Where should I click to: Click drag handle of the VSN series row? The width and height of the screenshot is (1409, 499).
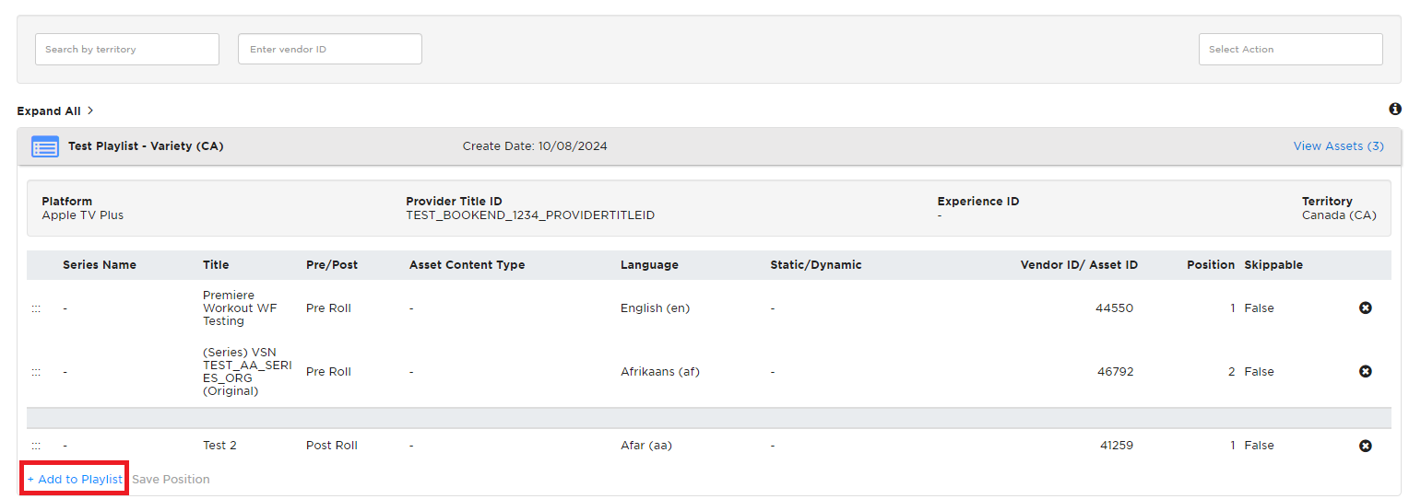pyautogui.click(x=36, y=372)
